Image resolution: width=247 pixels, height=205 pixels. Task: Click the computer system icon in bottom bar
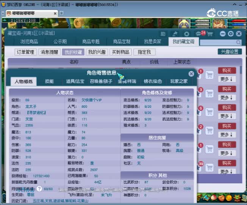click(x=244, y=198)
